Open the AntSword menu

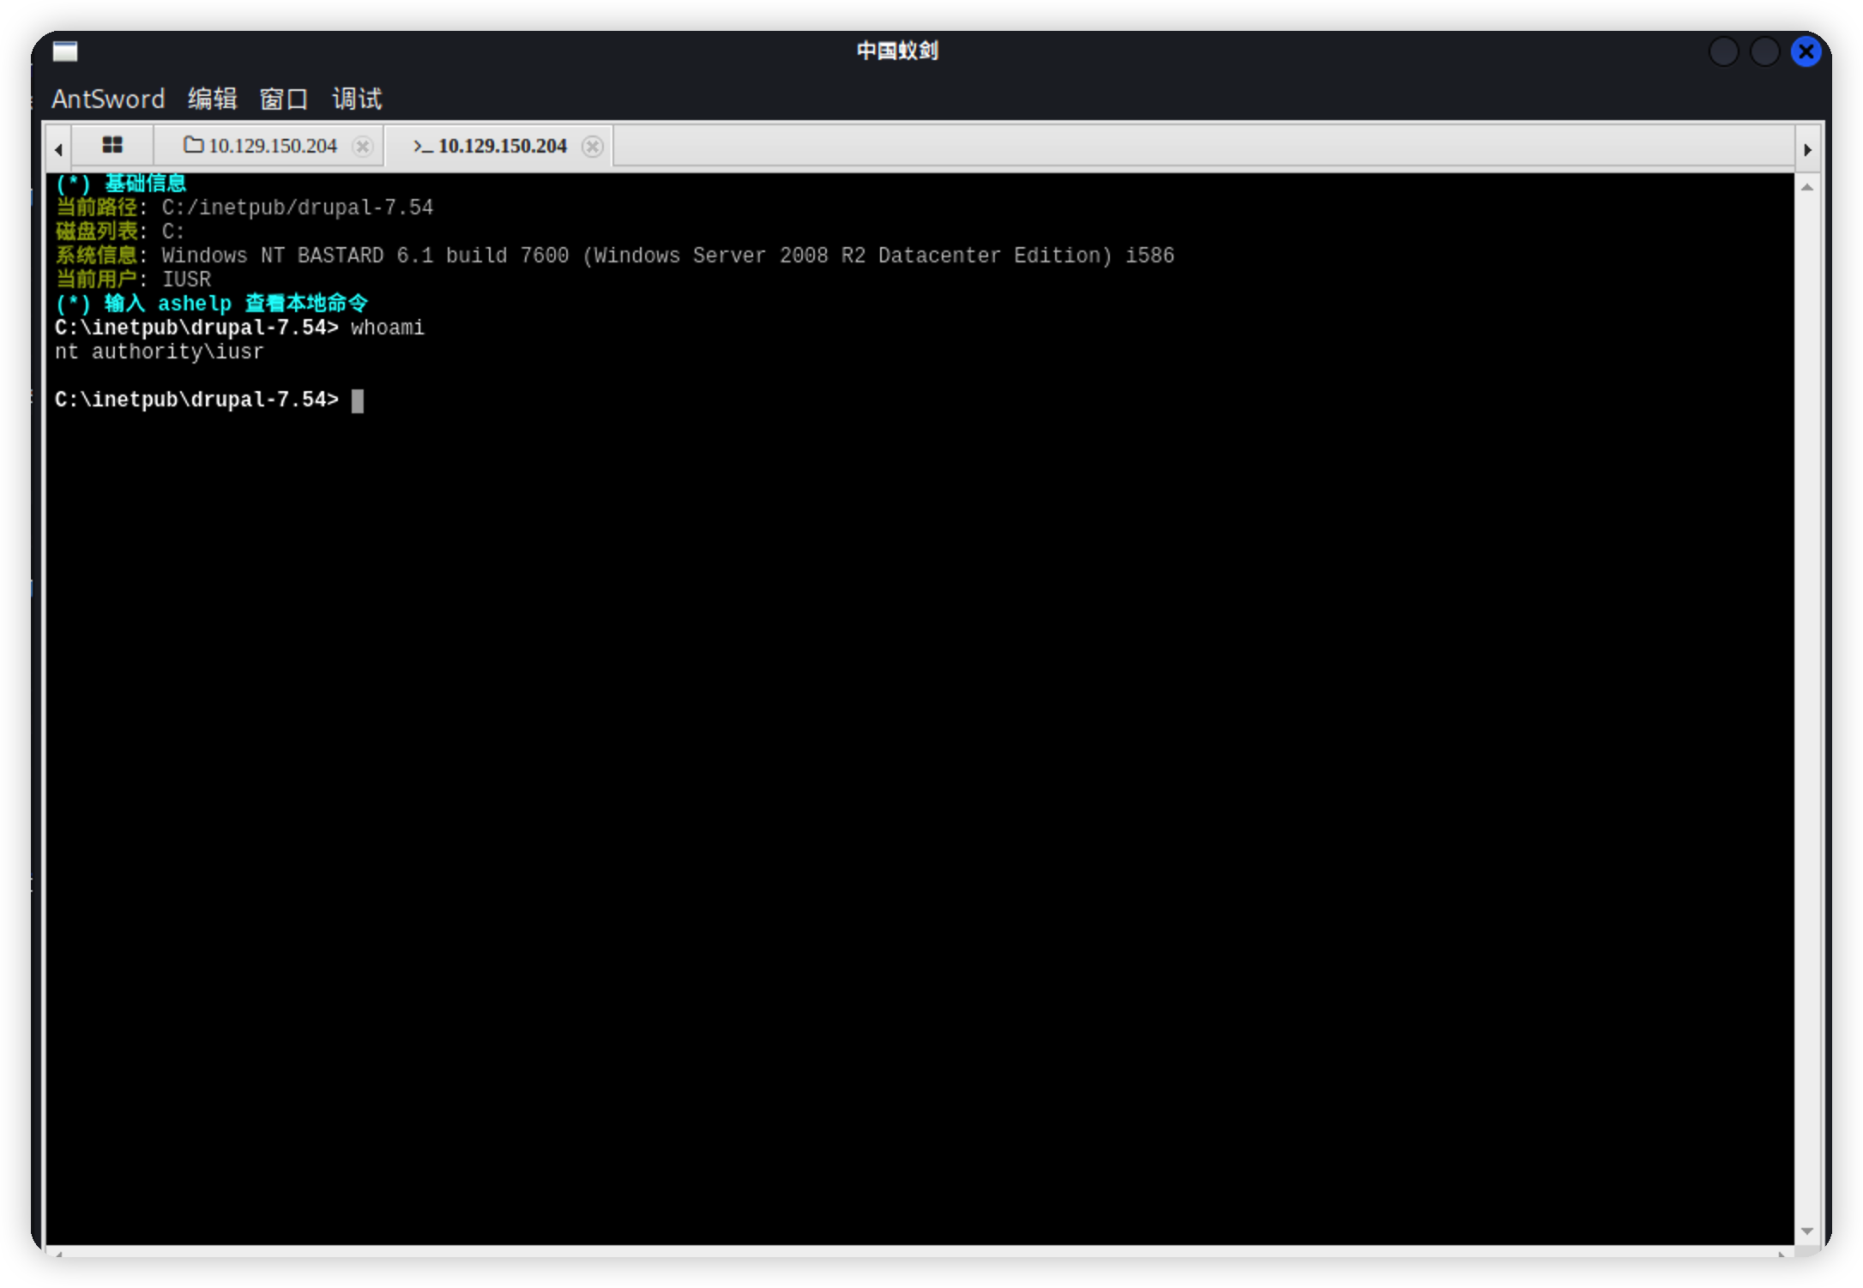pyautogui.click(x=108, y=99)
